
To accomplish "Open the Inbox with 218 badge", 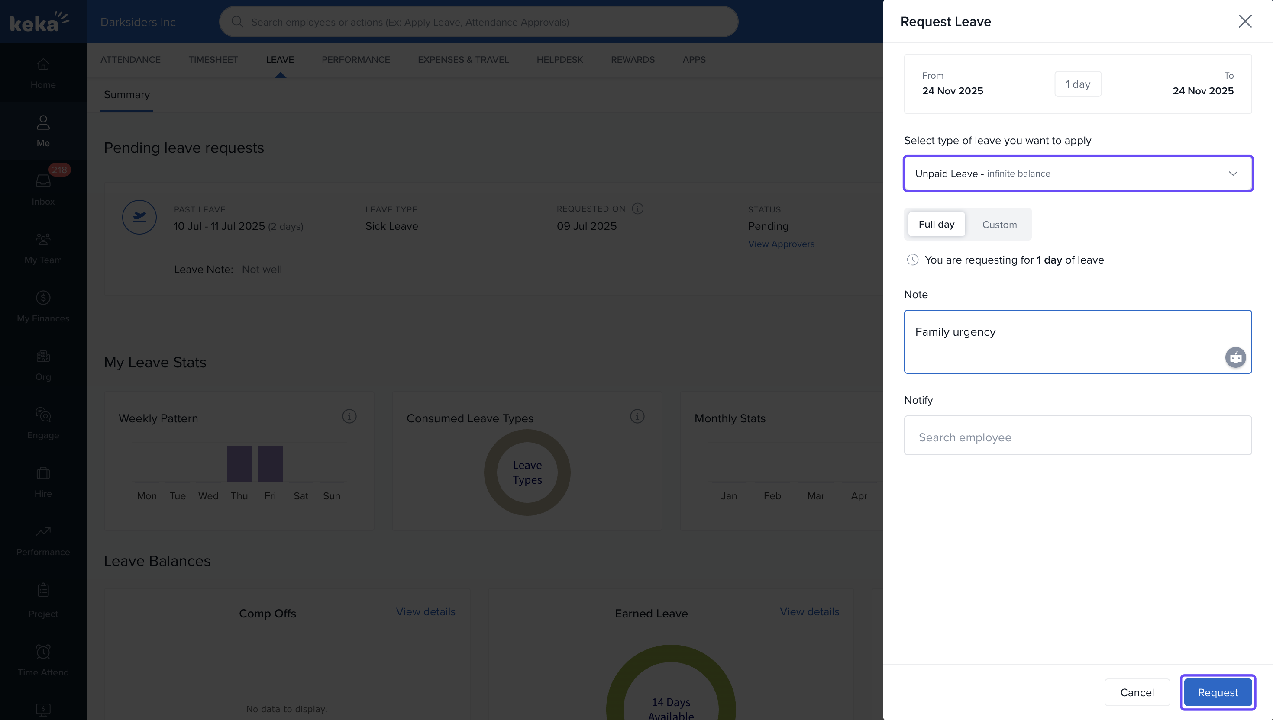I will click(43, 181).
